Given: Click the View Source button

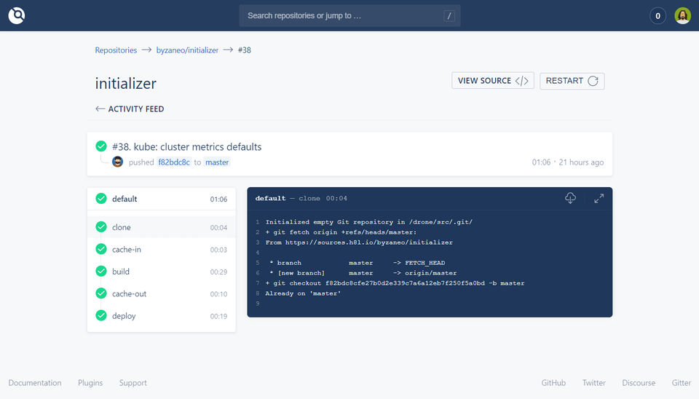Looking at the screenshot, I should click(493, 81).
